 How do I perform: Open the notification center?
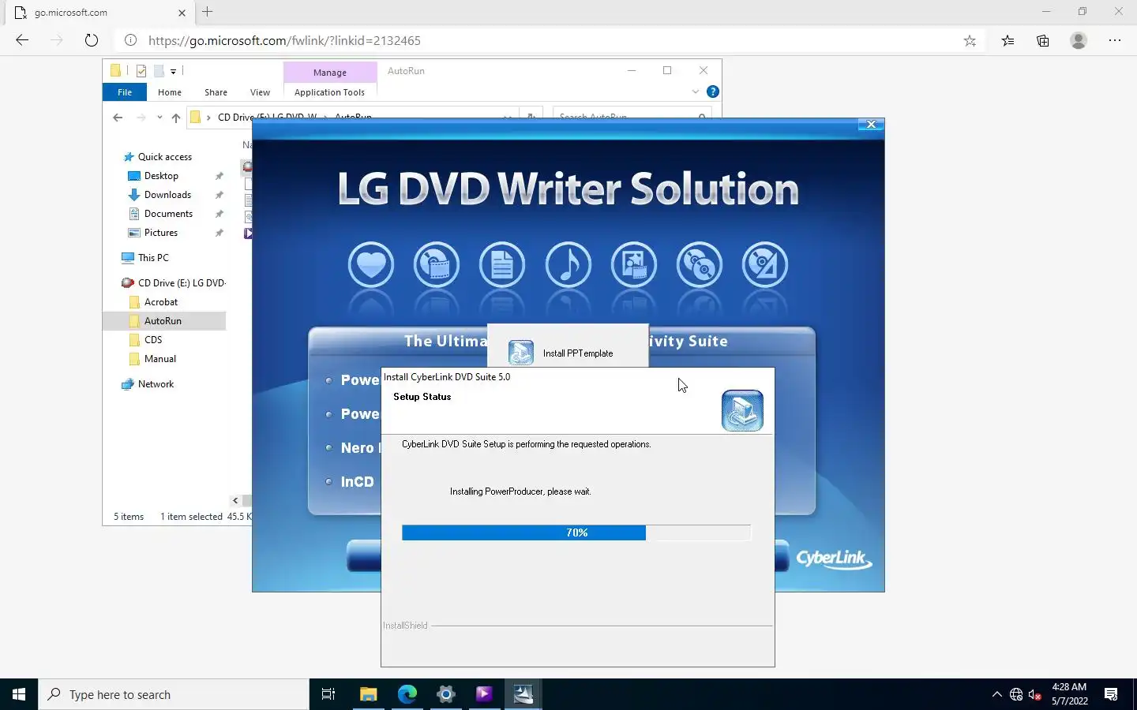point(1111,694)
